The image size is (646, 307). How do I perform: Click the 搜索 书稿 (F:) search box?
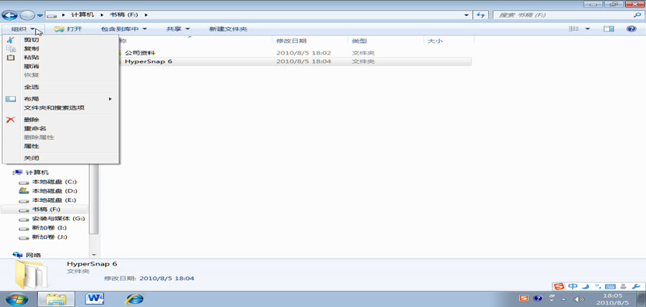click(x=561, y=15)
